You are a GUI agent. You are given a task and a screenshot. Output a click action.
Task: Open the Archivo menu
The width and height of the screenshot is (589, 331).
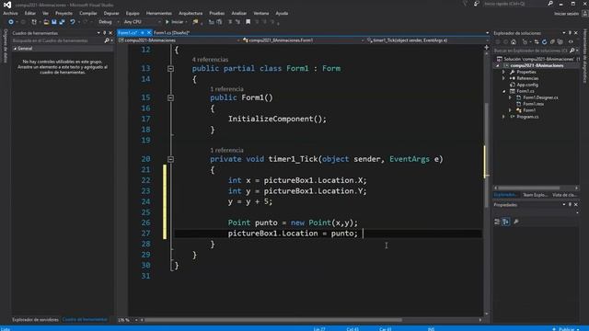10,13
